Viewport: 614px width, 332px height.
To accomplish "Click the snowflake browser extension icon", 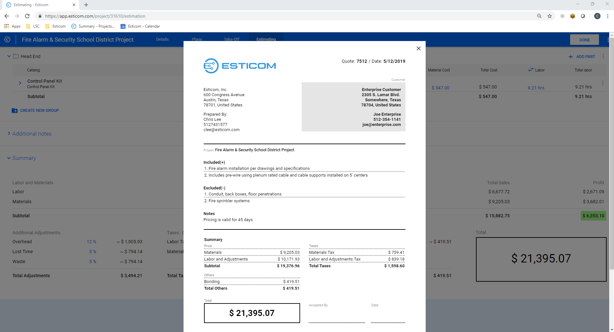I will pyautogui.click(x=562, y=16).
